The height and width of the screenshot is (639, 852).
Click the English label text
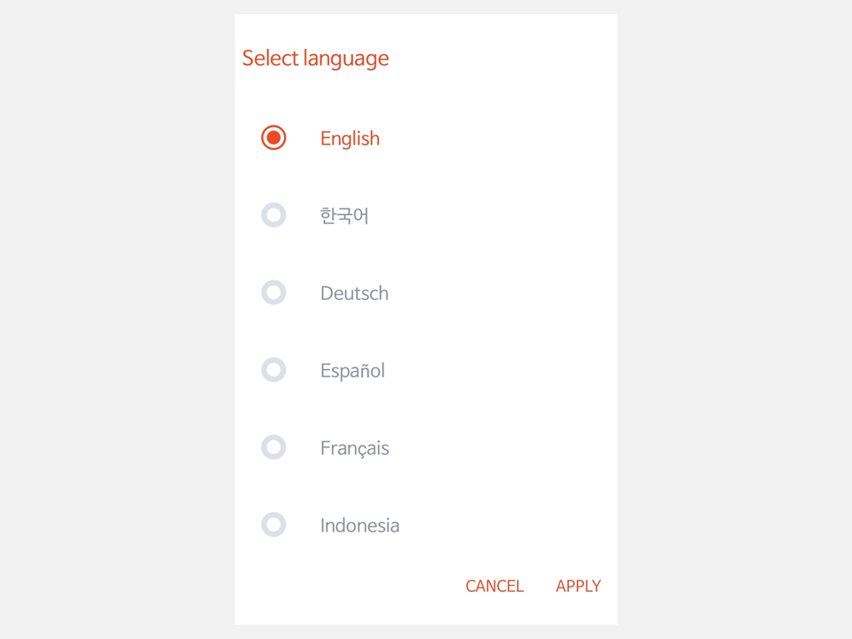point(350,138)
